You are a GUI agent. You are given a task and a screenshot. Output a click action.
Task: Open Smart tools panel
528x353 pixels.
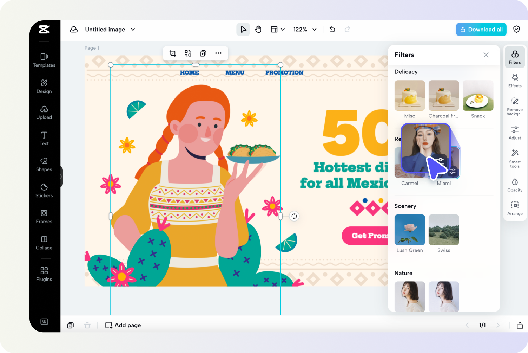(x=515, y=159)
